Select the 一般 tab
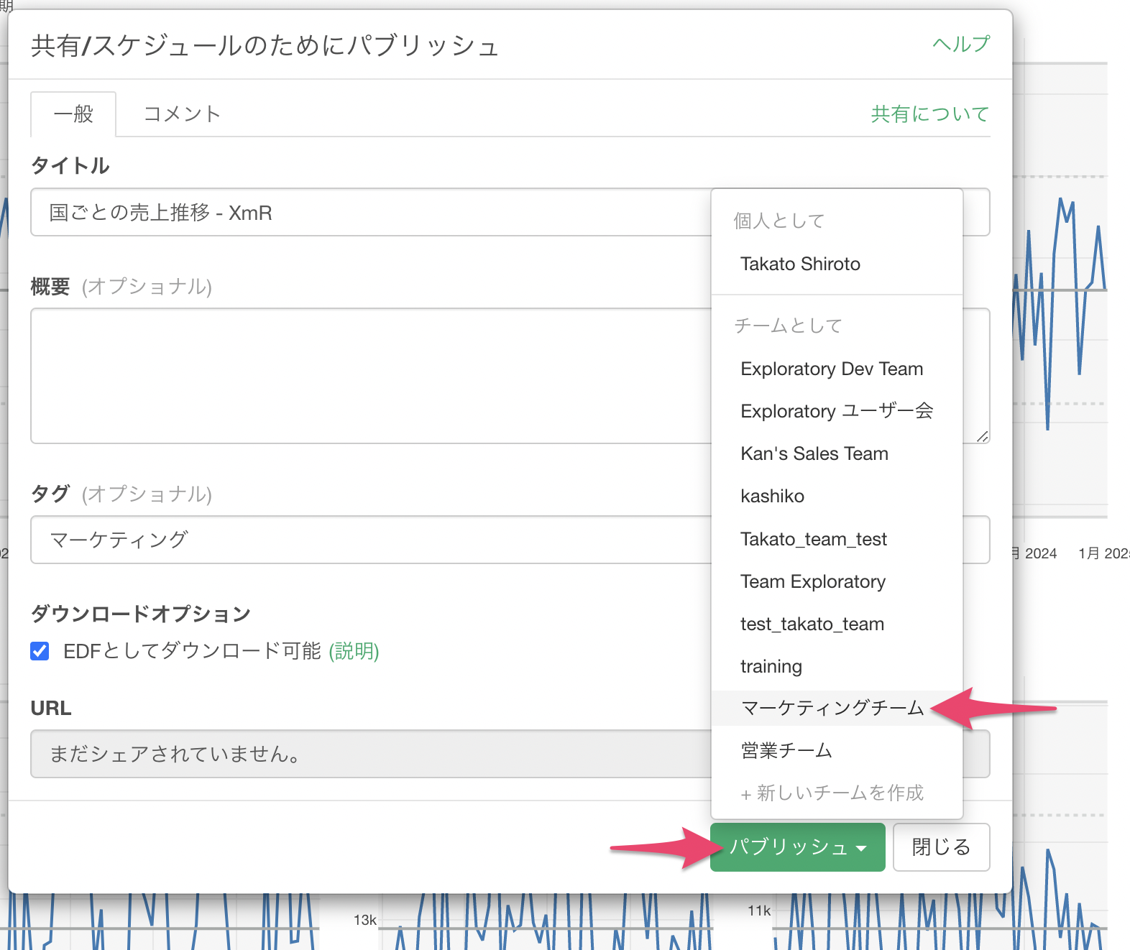The width and height of the screenshot is (1130, 950). (x=73, y=114)
